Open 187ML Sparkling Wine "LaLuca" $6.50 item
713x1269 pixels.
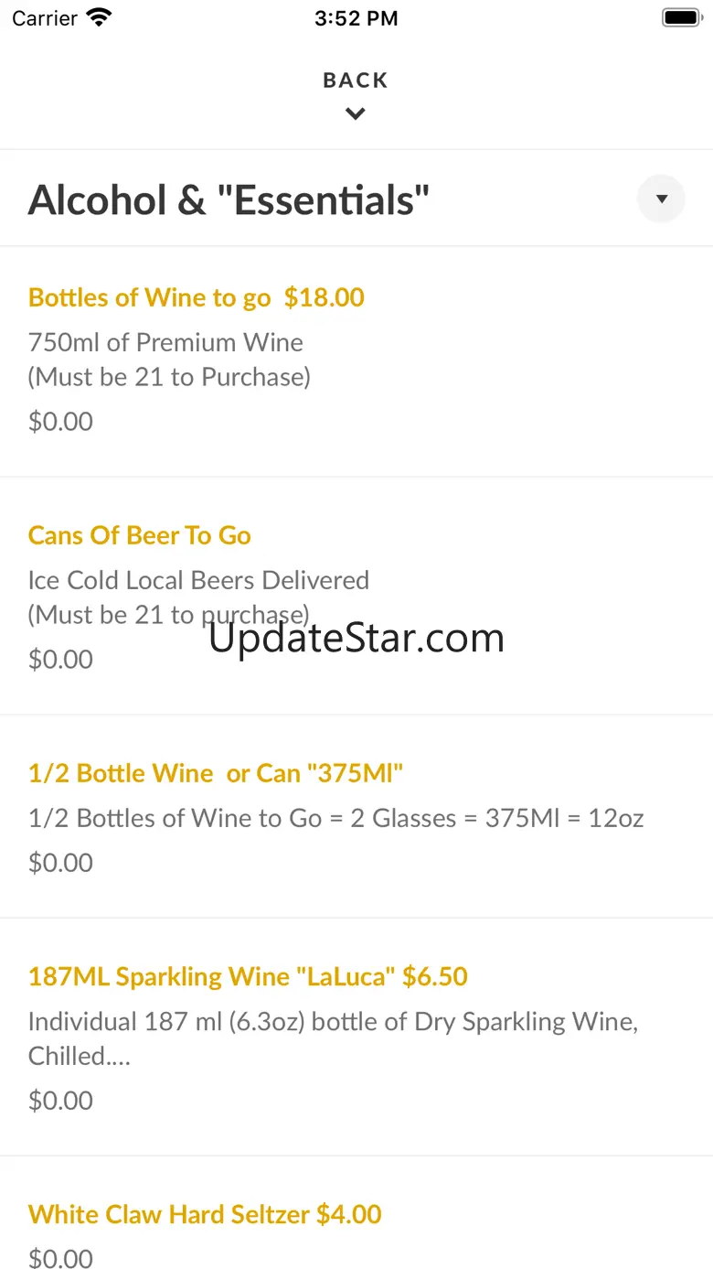[x=248, y=976]
